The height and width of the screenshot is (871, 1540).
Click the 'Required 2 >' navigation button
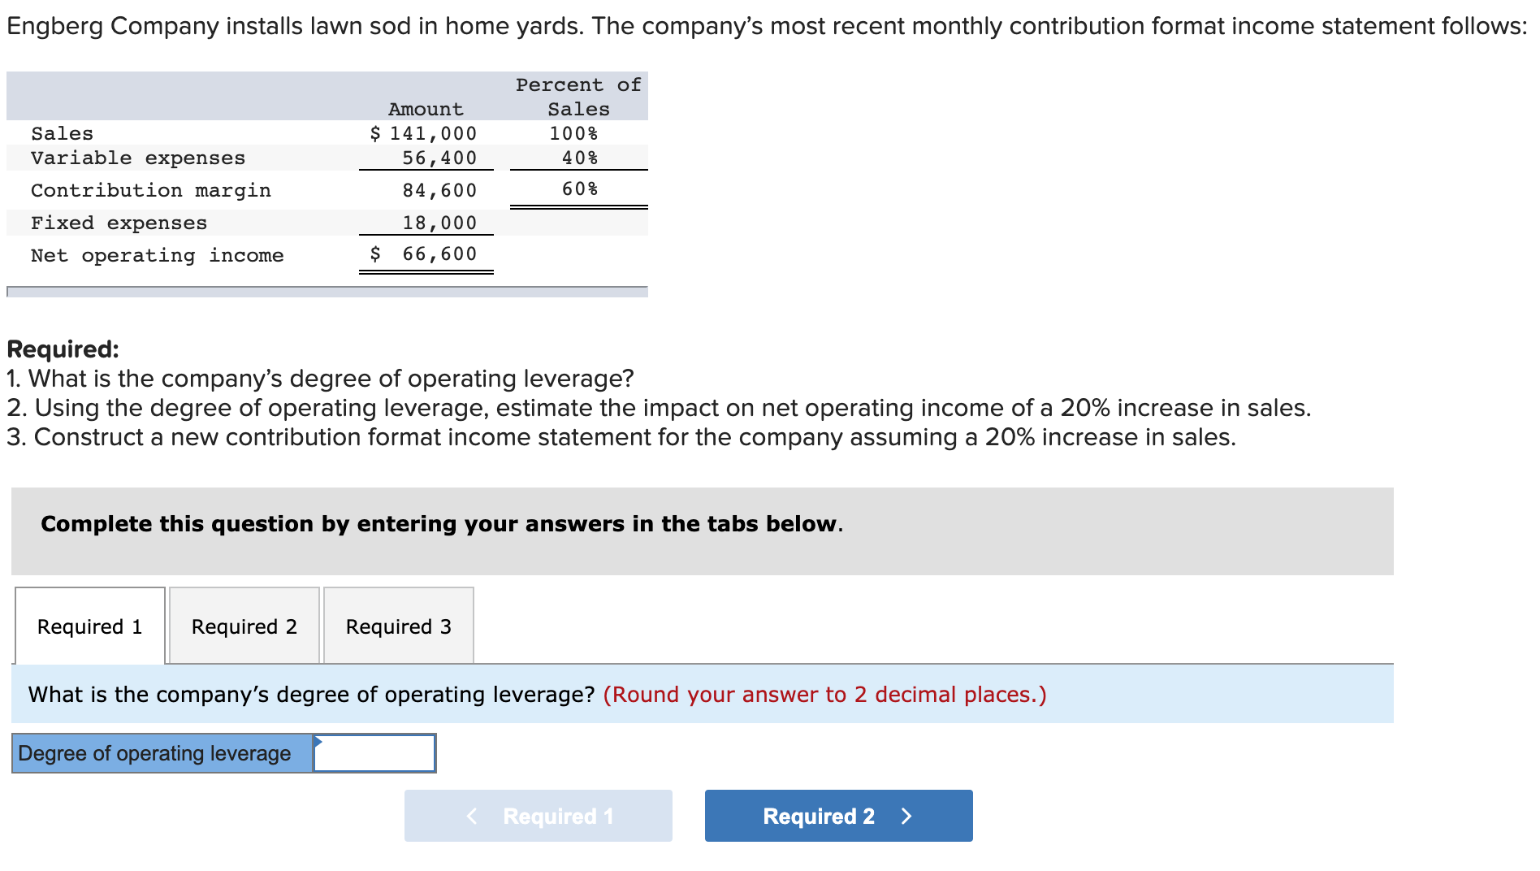click(837, 816)
